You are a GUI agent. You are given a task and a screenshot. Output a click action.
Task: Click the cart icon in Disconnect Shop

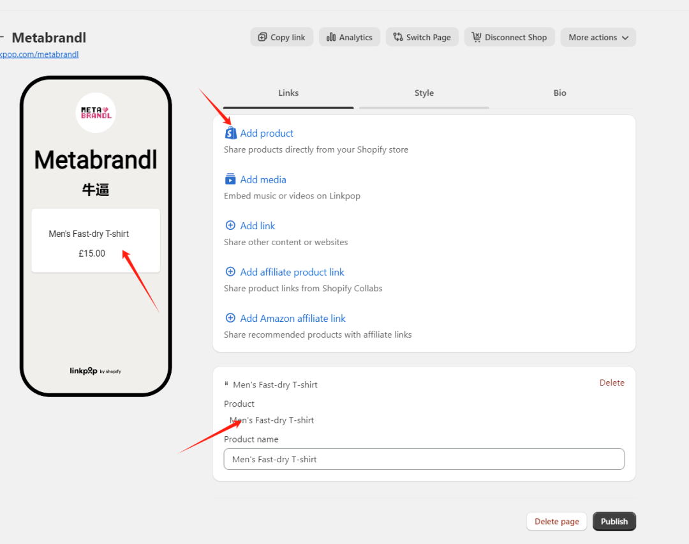point(477,38)
